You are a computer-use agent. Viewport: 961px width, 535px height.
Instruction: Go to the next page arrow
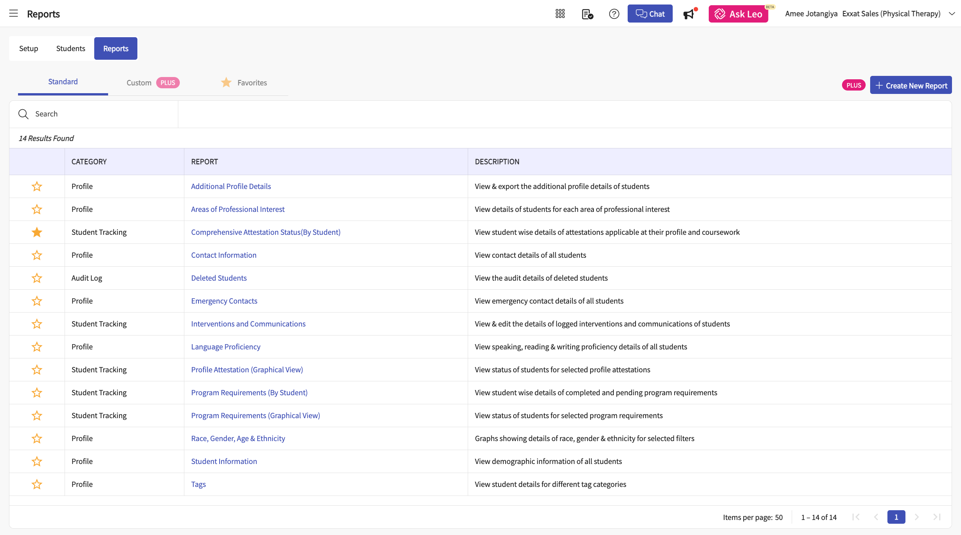tap(916, 517)
